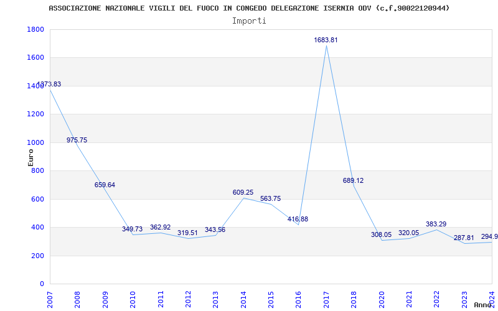Select the 416.88 data label
Image resolution: width=498 pixels, height=311 pixels.
[x=298, y=219]
